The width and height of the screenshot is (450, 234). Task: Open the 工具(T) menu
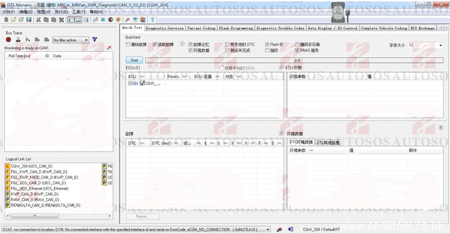pos(79,12)
